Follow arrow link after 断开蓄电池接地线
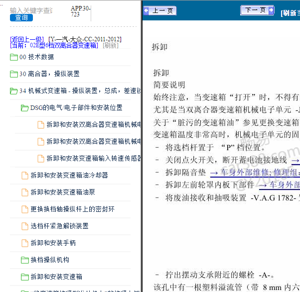This screenshot has height=292, width=300. click(x=296, y=160)
